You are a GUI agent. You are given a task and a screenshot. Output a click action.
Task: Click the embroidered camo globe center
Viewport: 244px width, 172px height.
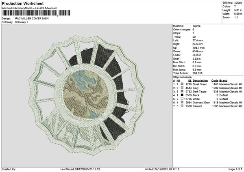pyautogui.click(x=86, y=95)
